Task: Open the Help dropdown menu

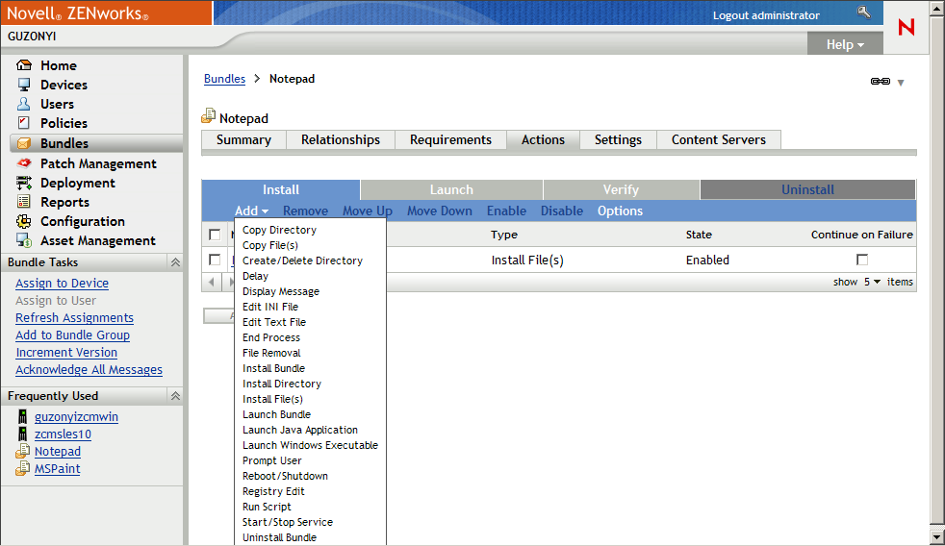Action: tap(845, 44)
